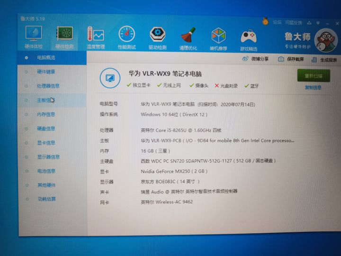Click 生成报表 generate report button
The image size is (341, 256).
point(324,60)
